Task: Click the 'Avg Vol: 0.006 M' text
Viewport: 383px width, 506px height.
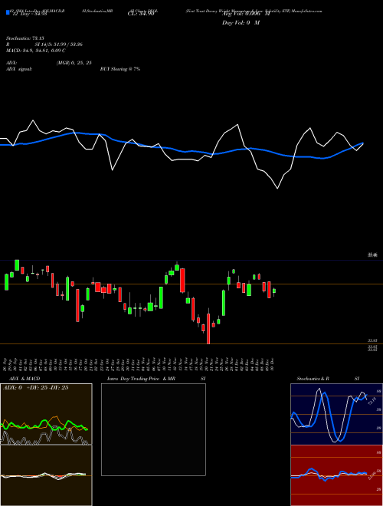Action: [x=245, y=14]
